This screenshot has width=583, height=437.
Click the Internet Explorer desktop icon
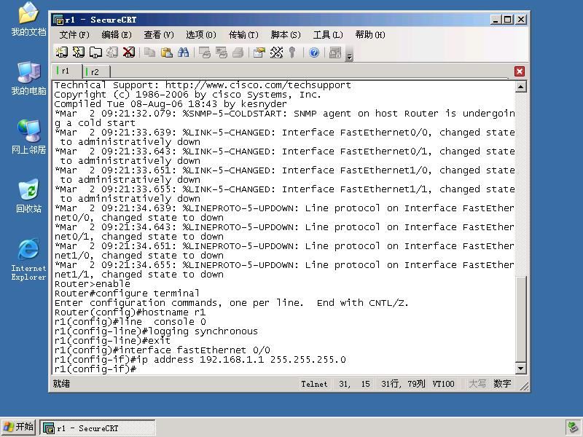click(28, 259)
